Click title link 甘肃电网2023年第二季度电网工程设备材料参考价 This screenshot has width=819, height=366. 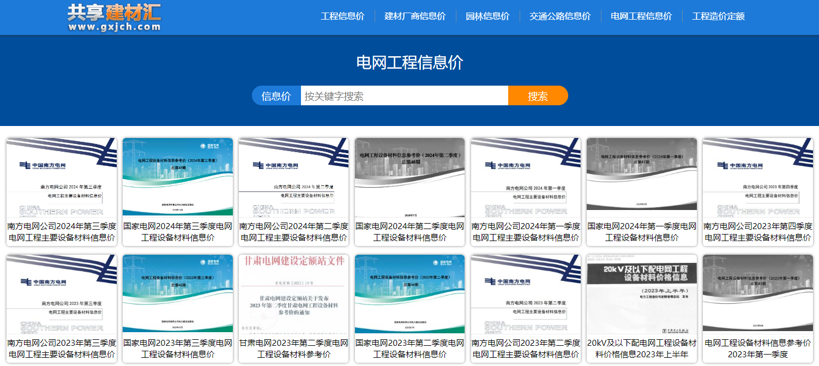pyautogui.click(x=293, y=349)
